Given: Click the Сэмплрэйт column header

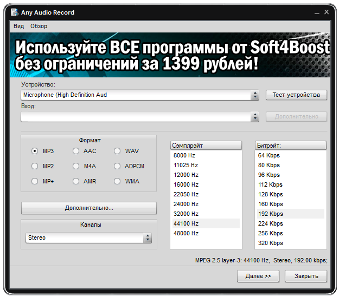Looking at the screenshot, I should 206,146.
